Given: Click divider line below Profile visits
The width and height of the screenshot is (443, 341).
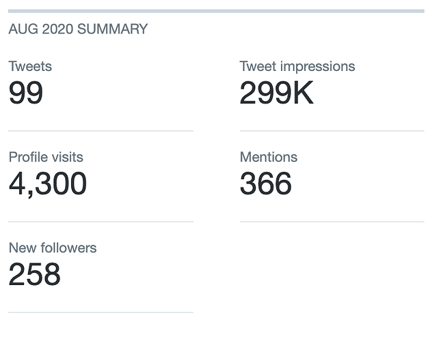Looking at the screenshot, I should click(101, 222).
